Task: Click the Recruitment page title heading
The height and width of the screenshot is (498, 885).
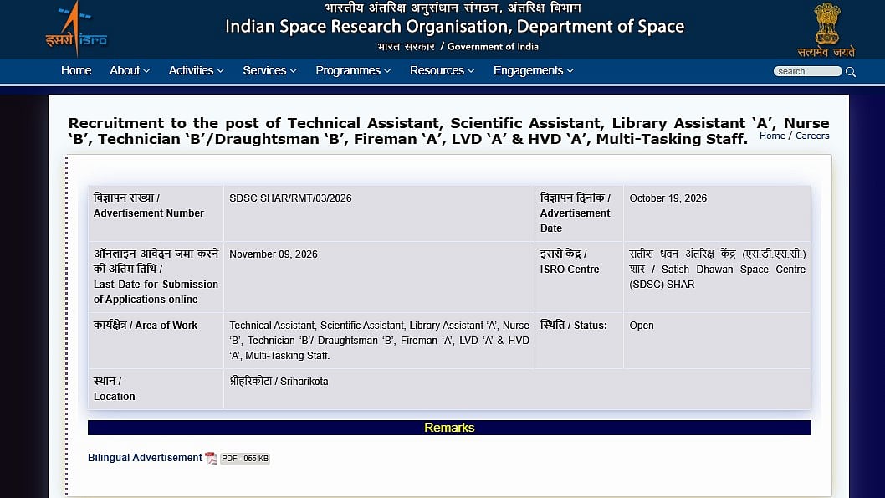Action: pos(448,131)
